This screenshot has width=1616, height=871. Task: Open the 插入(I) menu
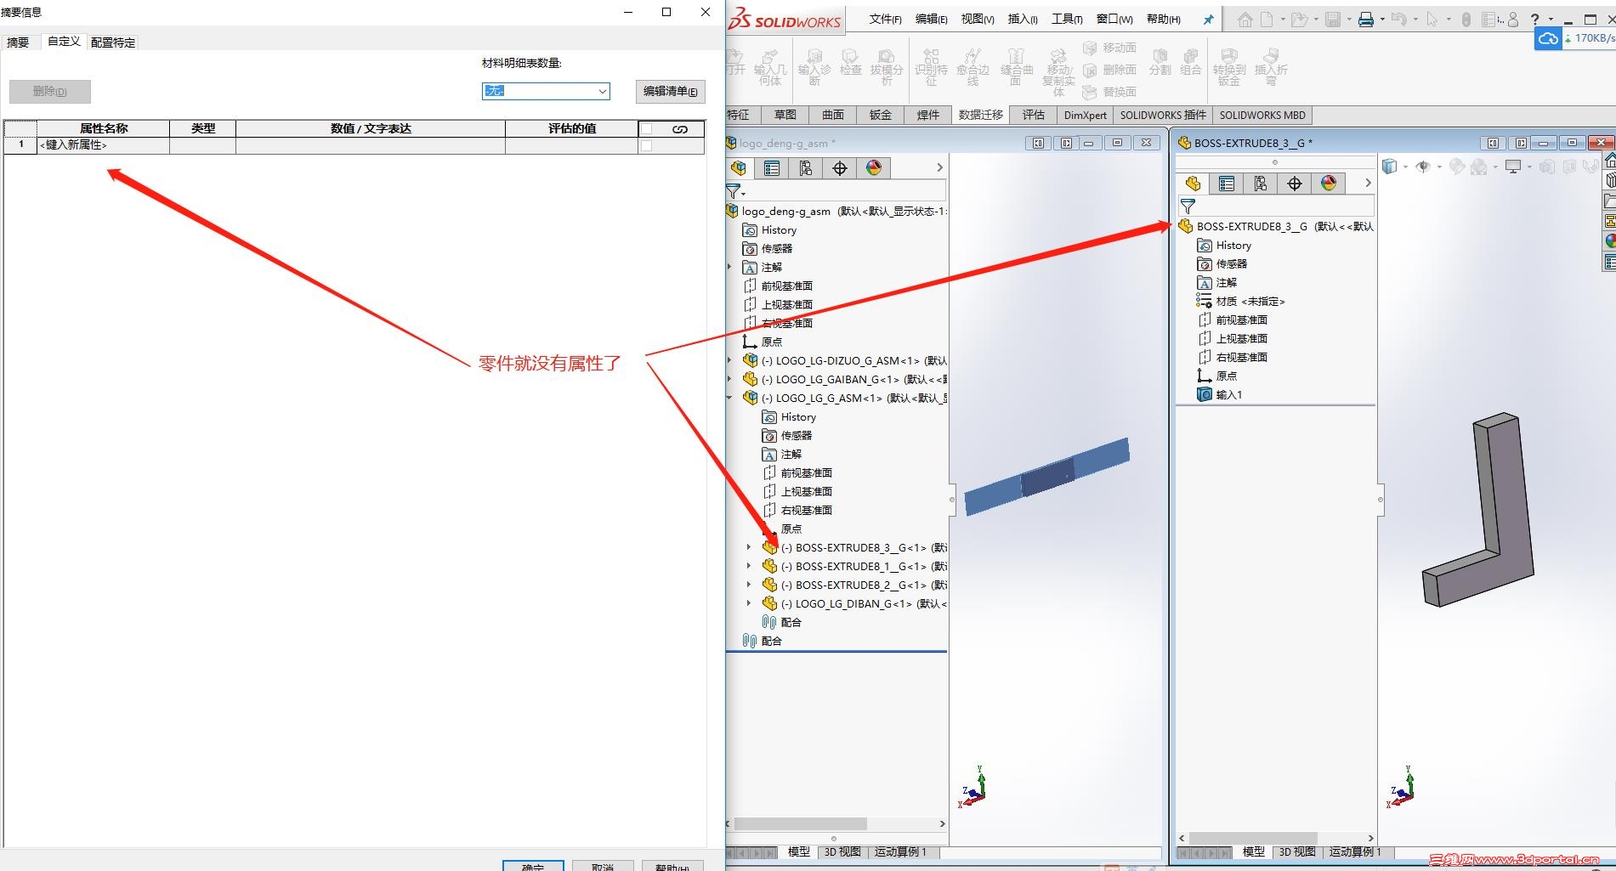pos(1023,20)
